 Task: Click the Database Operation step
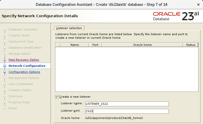tap(23, 29)
